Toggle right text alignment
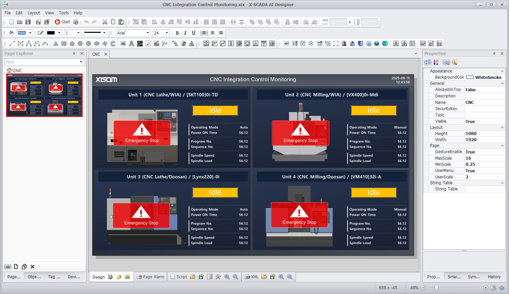509x294 pixels. pyautogui.click(x=221, y=33)
